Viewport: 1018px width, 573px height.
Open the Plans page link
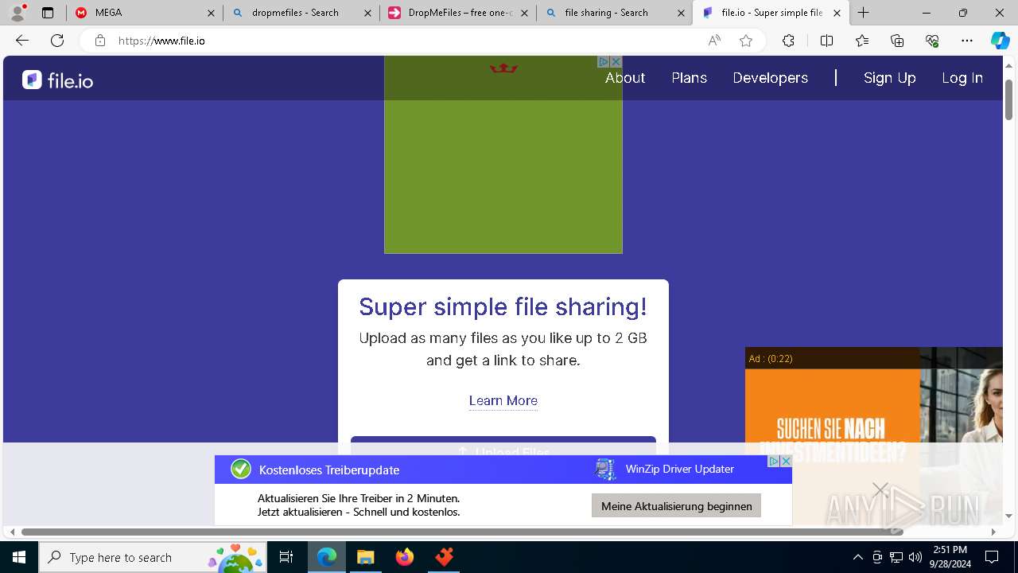[689, 77]
